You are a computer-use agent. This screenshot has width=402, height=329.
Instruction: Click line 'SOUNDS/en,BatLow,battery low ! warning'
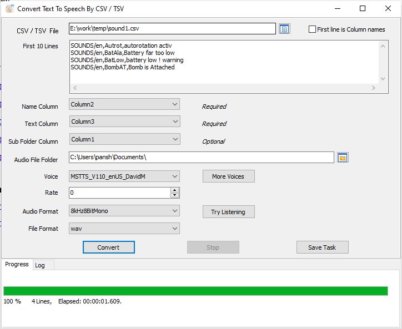[x=127, y=60]
